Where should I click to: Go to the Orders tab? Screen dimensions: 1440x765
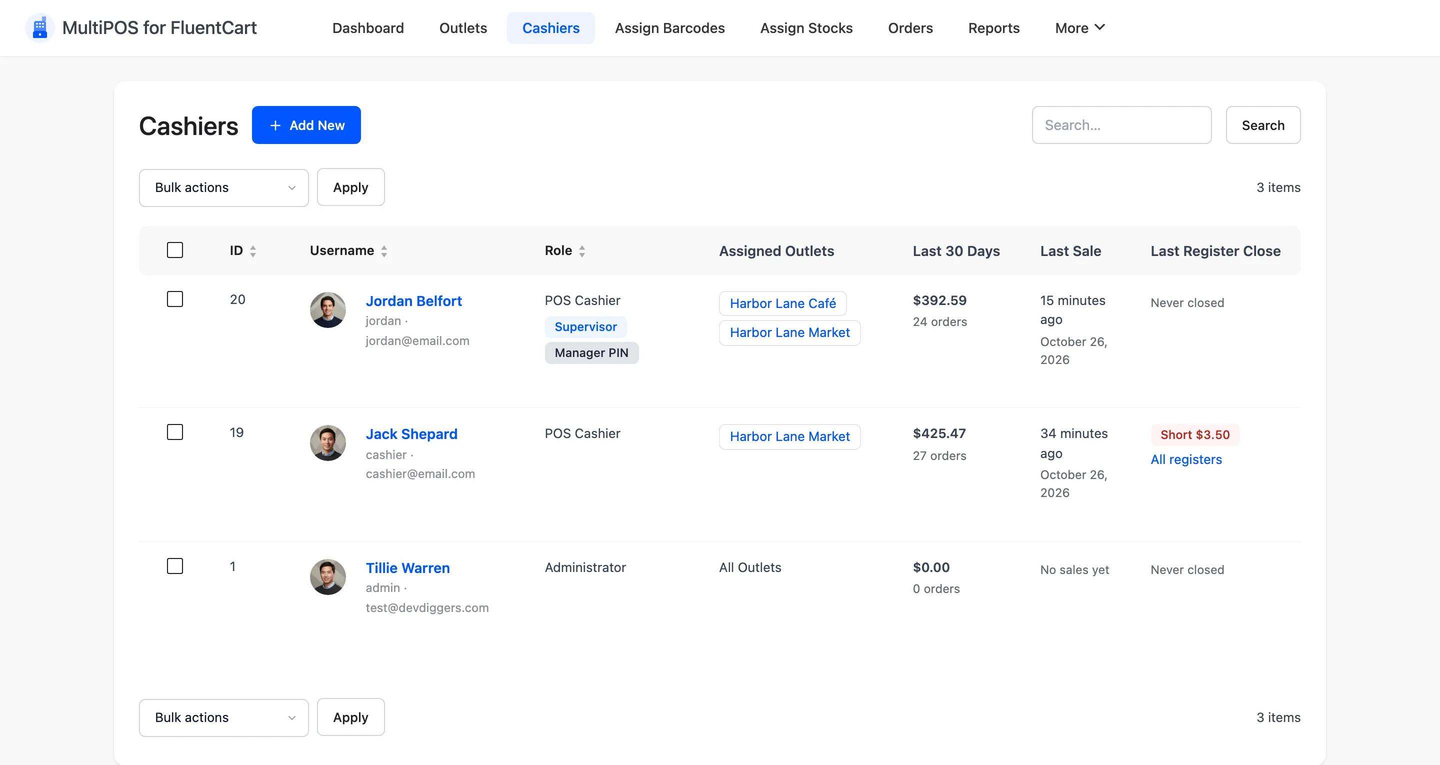[910, 28]
